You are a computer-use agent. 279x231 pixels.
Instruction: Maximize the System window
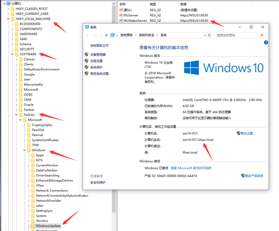(x=251, y=27)
